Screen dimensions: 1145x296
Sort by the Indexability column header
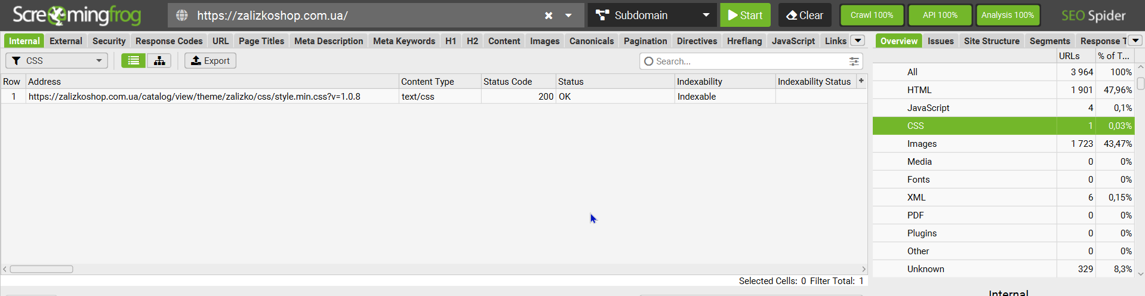[x=725, y=81]
